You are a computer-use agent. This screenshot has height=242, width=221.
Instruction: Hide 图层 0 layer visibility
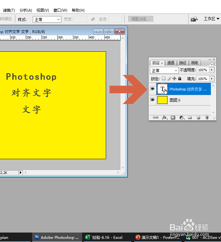point(152,100)
